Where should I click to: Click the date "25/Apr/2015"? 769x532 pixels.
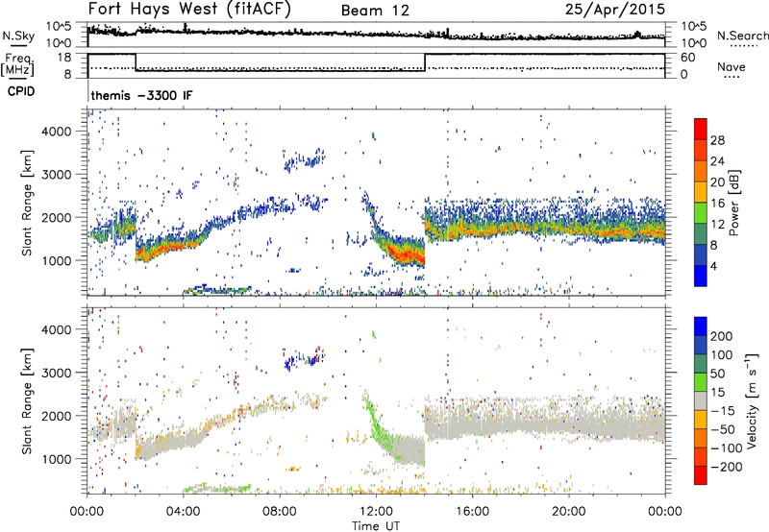(615, 9)
